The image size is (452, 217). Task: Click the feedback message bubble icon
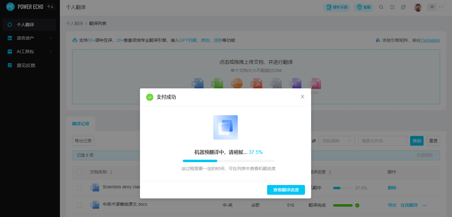point(403,7)
